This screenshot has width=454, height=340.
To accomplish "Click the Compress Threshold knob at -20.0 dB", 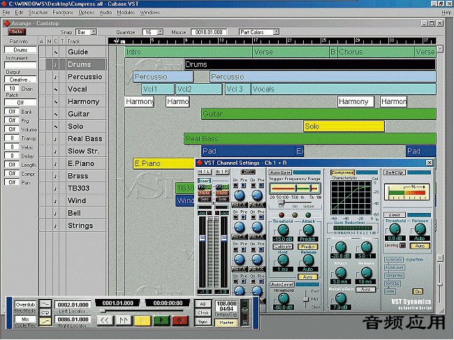I will coord(341,247).
